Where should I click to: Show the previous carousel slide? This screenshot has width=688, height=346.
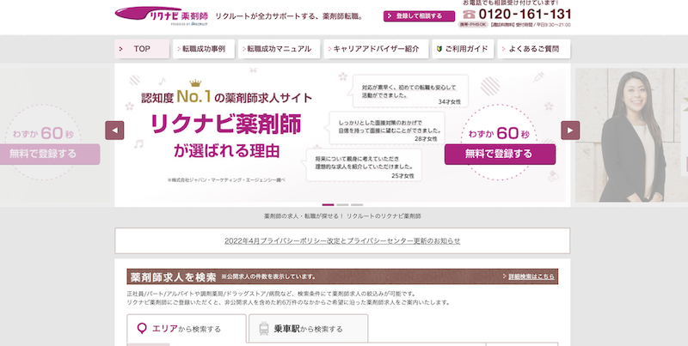pyautogui.click(x=114, y=131)
